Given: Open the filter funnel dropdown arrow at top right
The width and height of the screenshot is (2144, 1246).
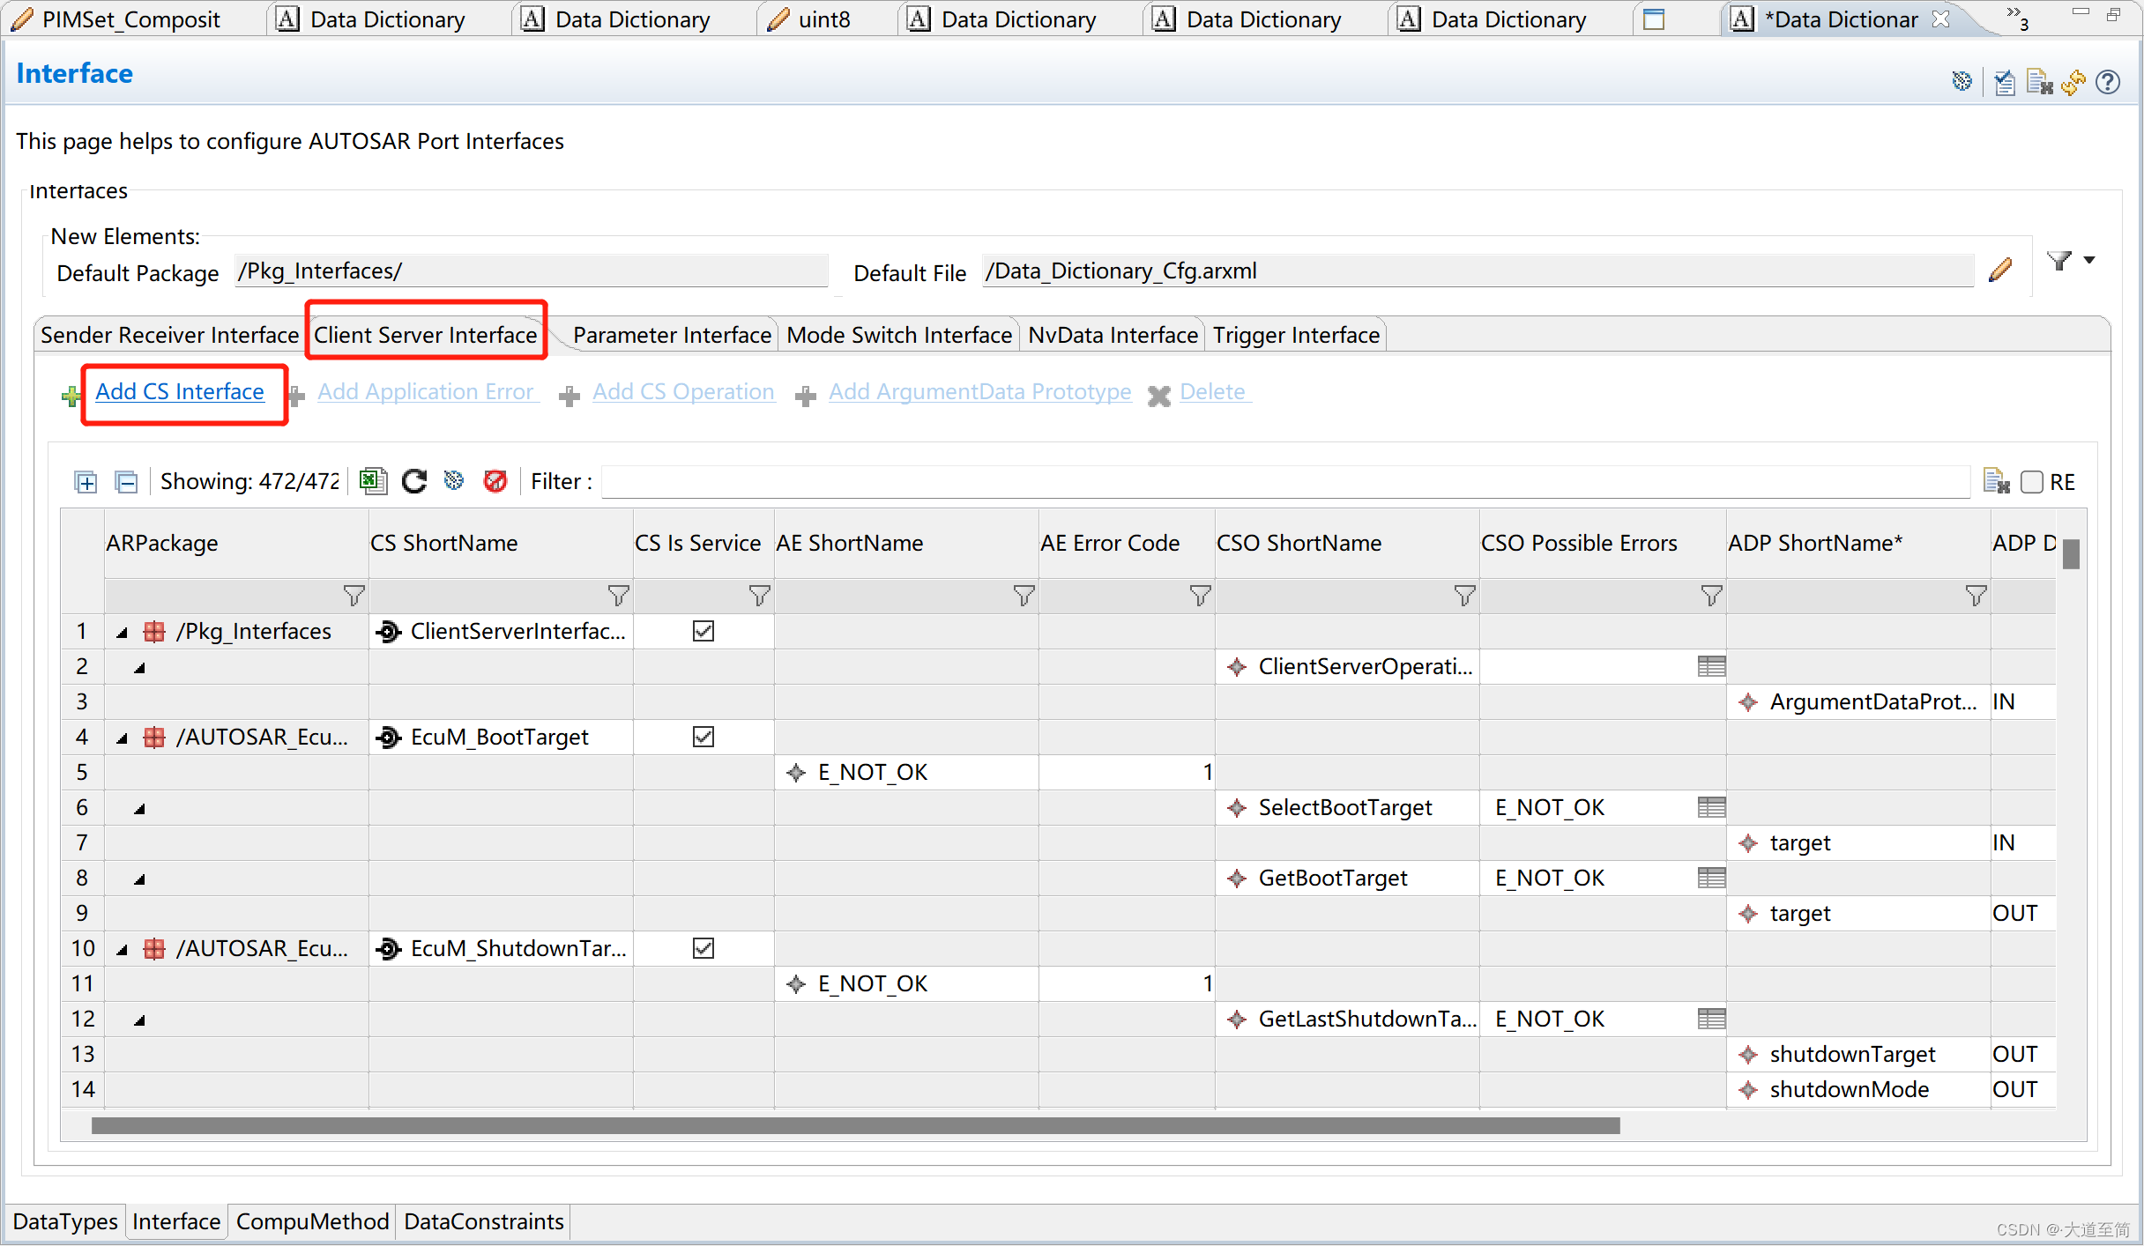Looking at the screenshot, I should coord(2089,260).
